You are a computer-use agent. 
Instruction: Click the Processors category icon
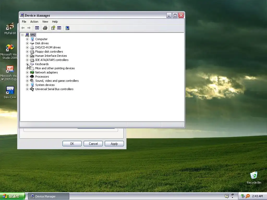[x=32, y=77]
